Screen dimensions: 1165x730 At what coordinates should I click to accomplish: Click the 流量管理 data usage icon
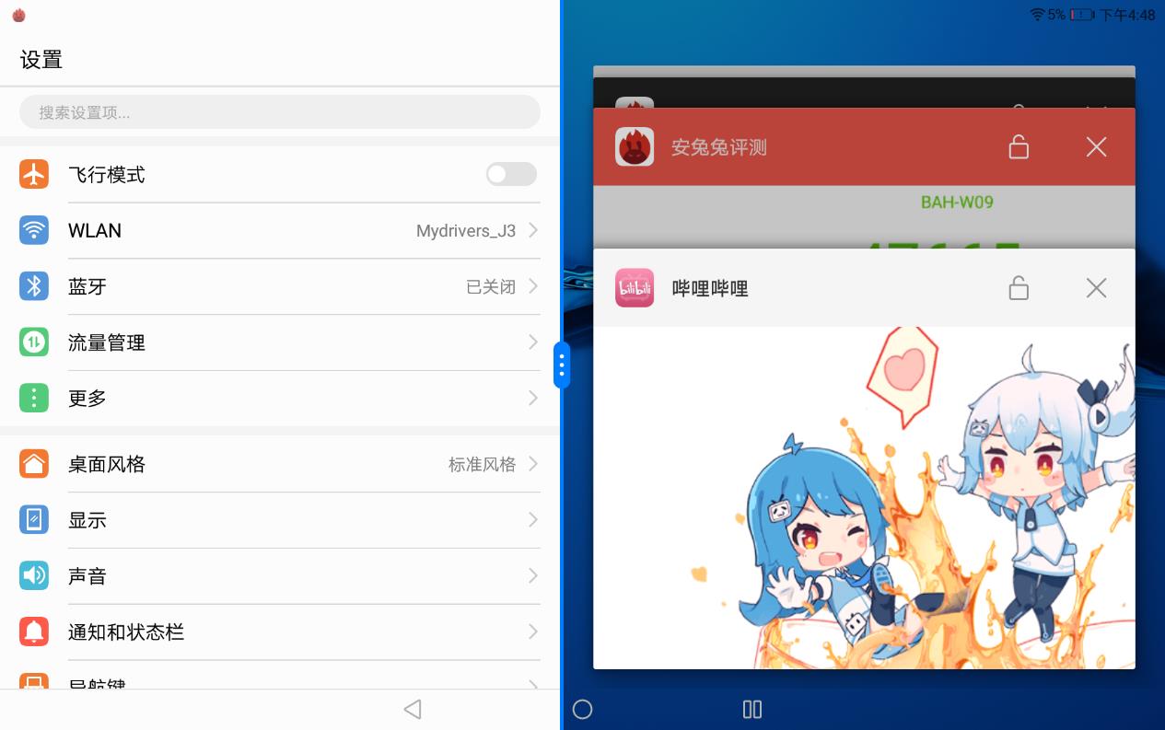pyautogui.click(x=34, y=342)
